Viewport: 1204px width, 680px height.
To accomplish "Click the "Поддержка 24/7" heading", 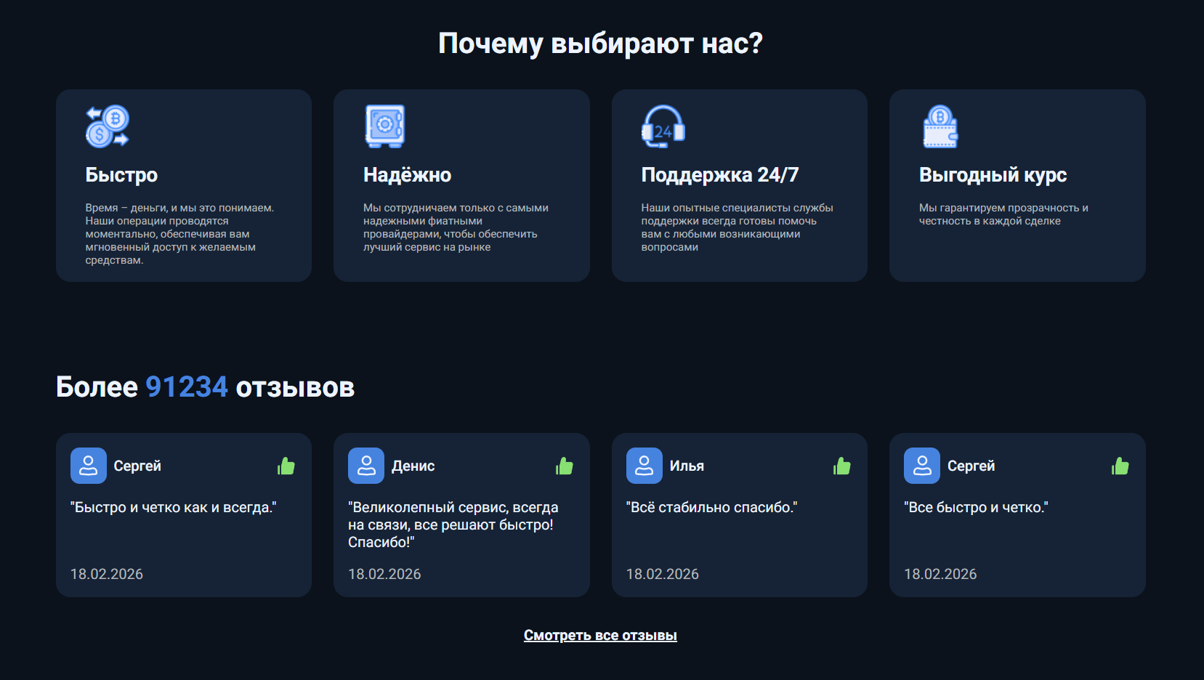I will click(719, 175).
